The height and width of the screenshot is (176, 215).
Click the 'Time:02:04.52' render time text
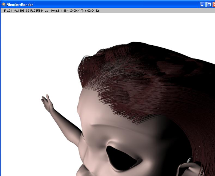90,11
